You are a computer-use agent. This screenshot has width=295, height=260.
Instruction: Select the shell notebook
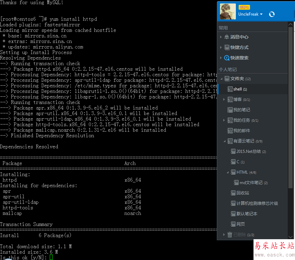click(x=240, y=89)
